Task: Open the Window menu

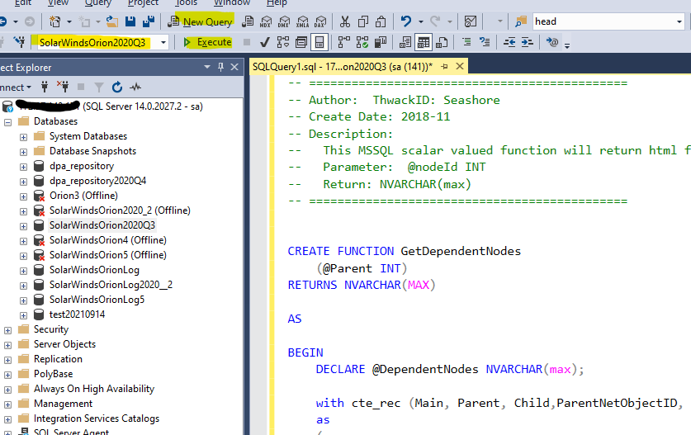Action: coord(232,2)
